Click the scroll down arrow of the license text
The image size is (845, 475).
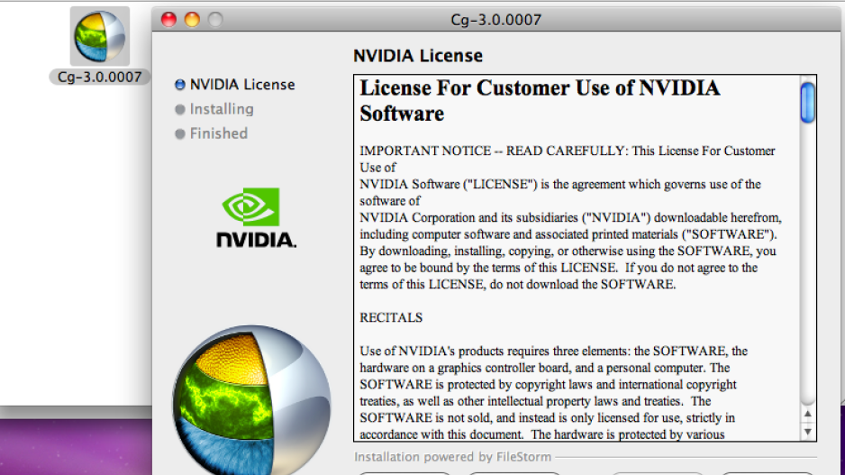coord(807,432)
